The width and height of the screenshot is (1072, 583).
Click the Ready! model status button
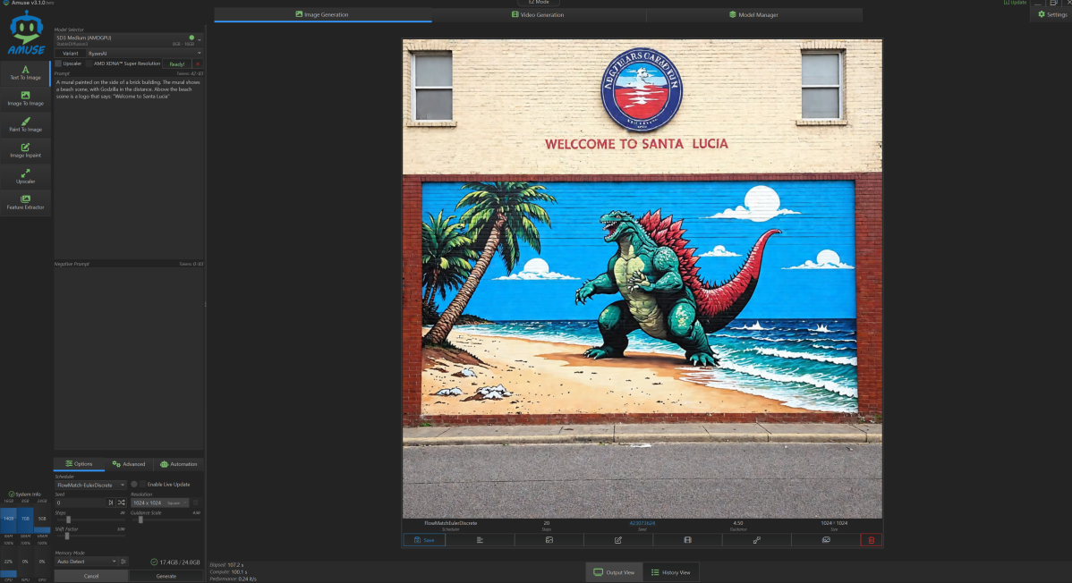177,63
